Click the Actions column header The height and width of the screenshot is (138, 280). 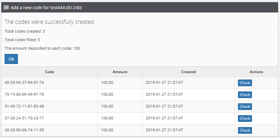click(x=256, y=72)
